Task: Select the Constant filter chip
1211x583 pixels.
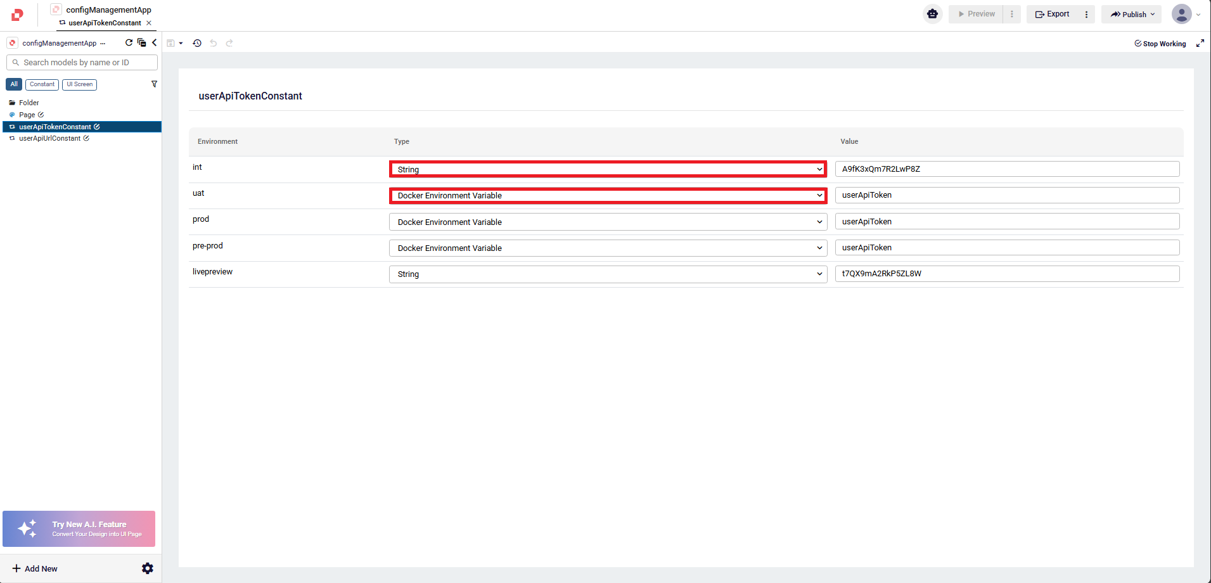Action: click(x=42, y=84)
